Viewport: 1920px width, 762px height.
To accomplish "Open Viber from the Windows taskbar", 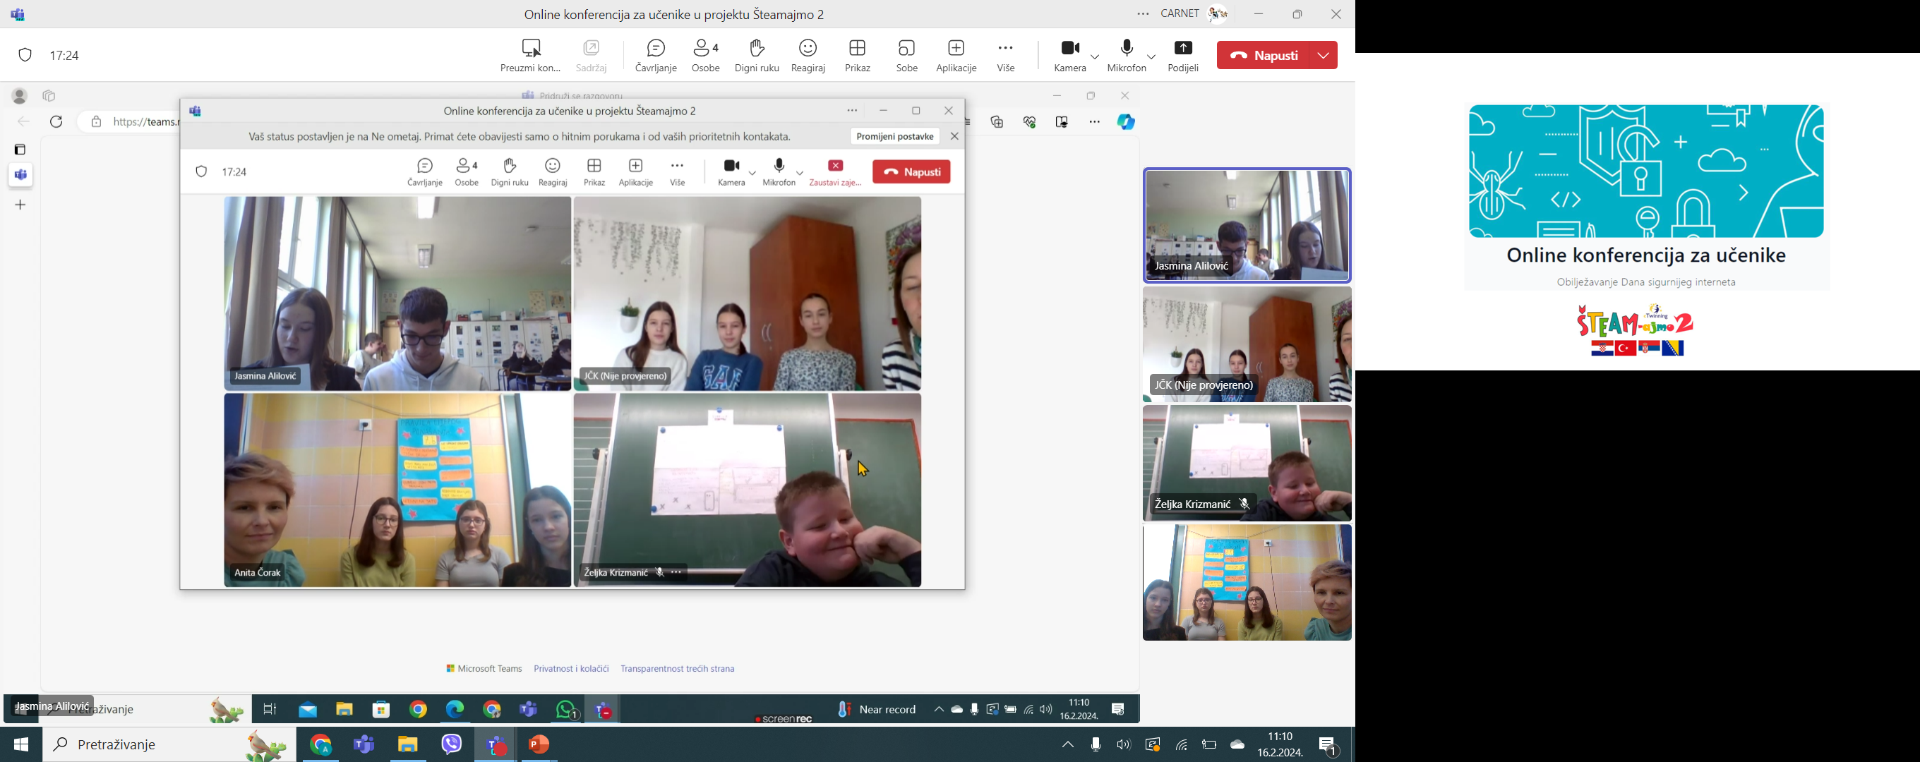I will coord(452,744).
